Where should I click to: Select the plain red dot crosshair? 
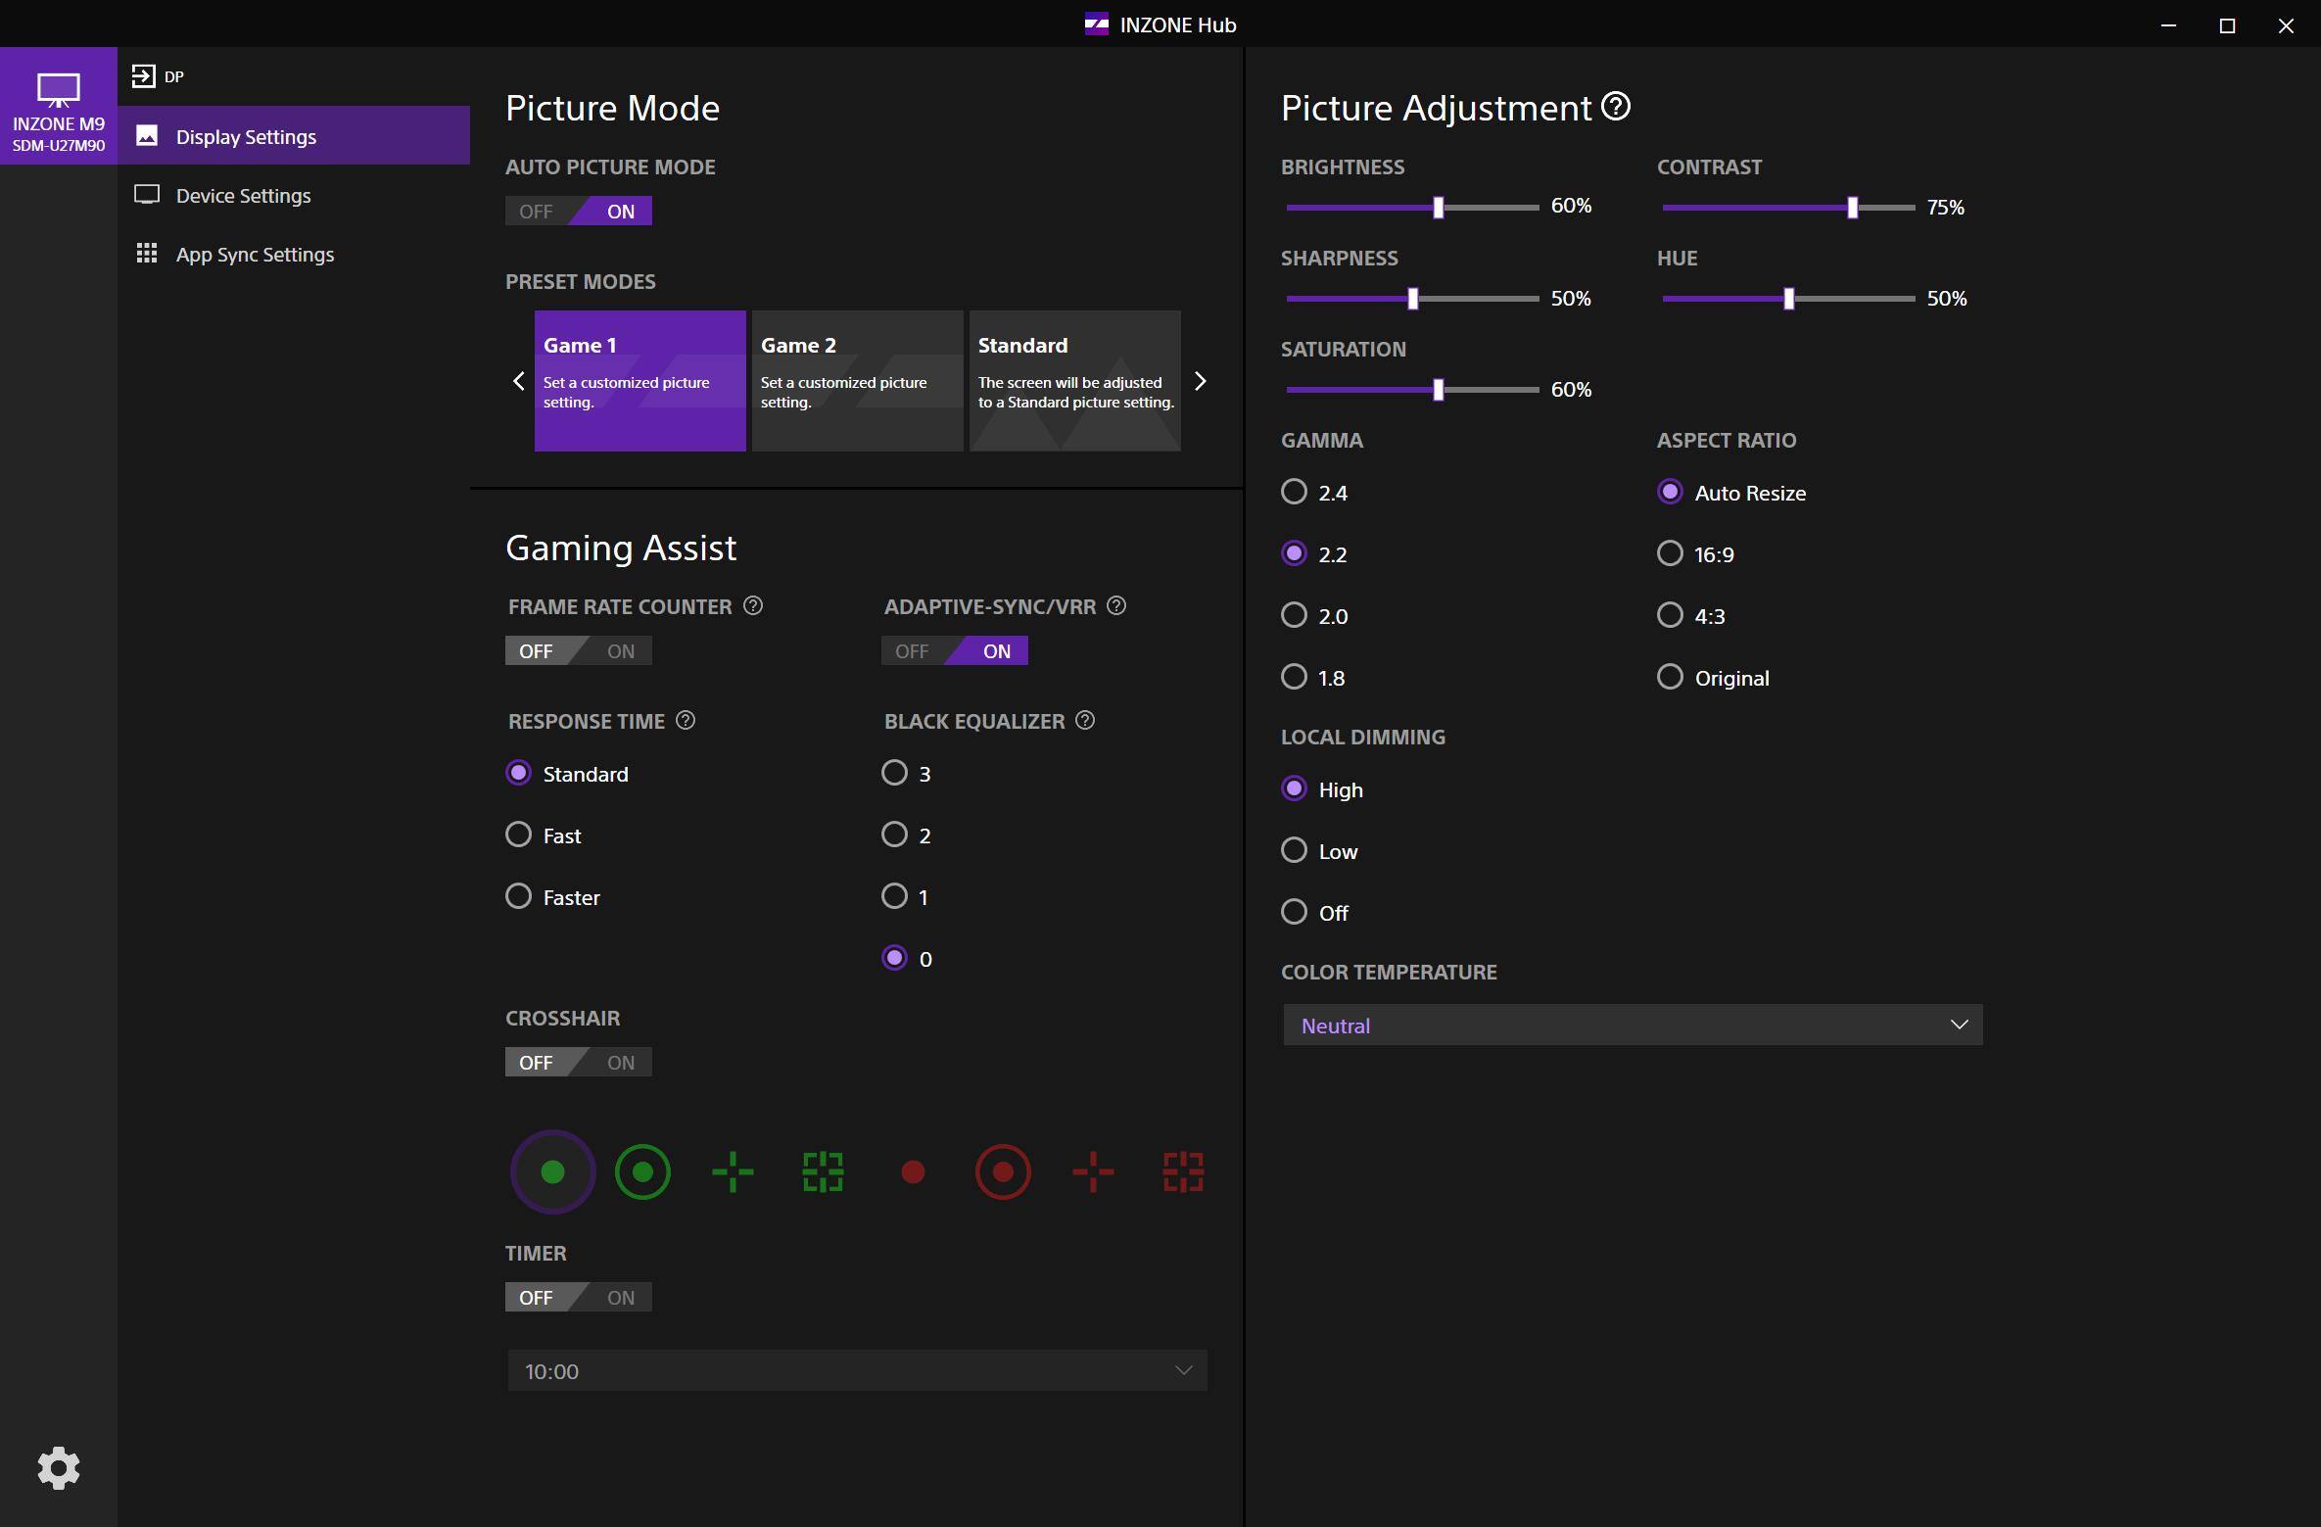[913, 1171]
